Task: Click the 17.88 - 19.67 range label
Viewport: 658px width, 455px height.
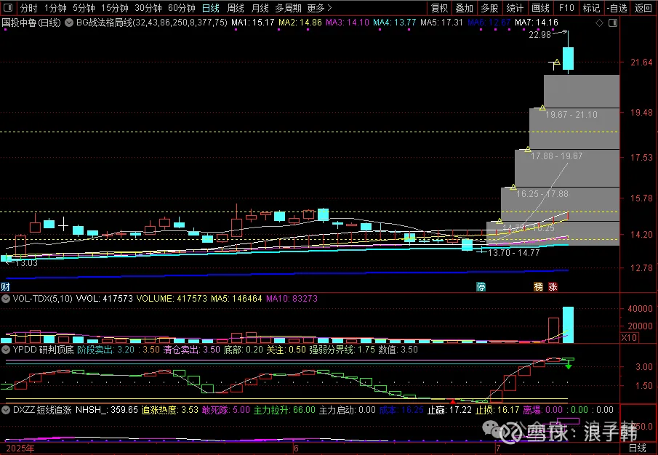Action: click(556, 156)
